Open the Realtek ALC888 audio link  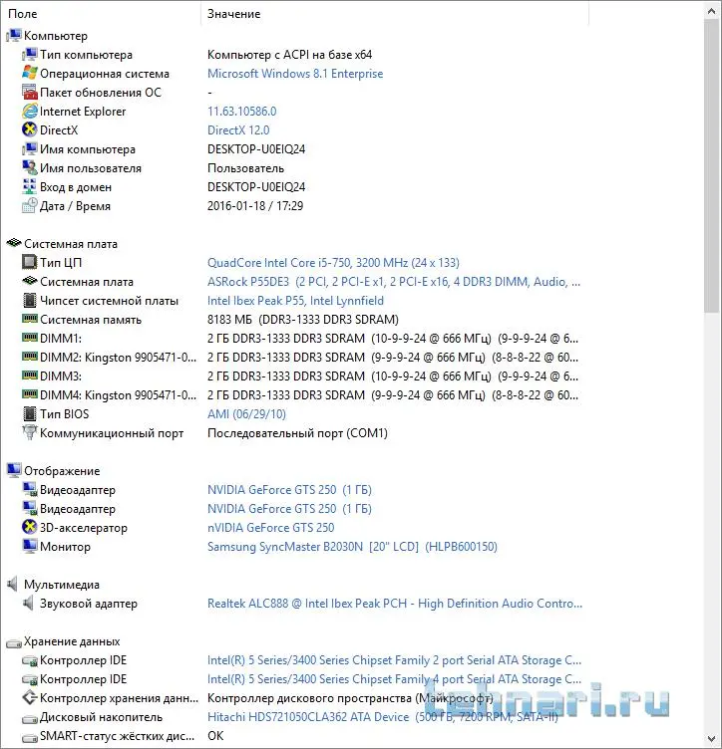coord(395,604)
